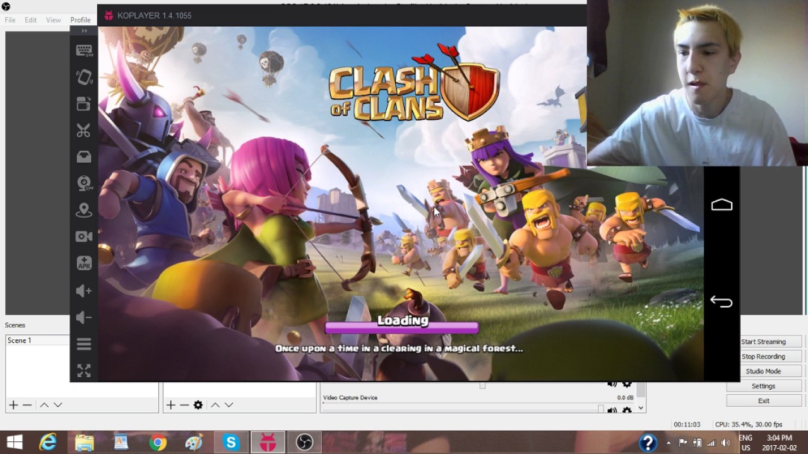The width and height of the screenshot is (808, 454).
Task: Remove scene with the minus icon
Action: [27, 405]
